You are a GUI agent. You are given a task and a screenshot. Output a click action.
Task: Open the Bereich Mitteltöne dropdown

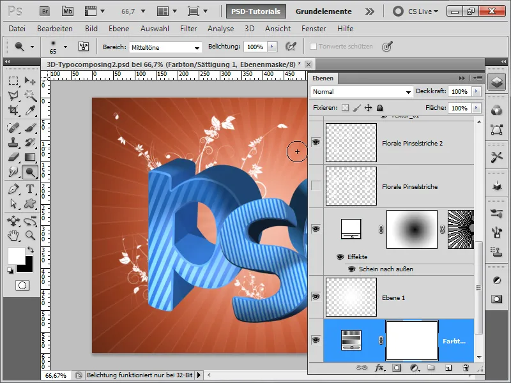[165, 47]
